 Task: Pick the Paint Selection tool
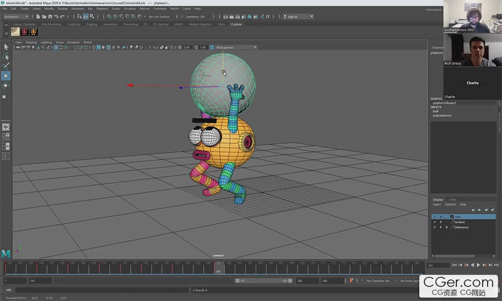click(x=6, y=66)
